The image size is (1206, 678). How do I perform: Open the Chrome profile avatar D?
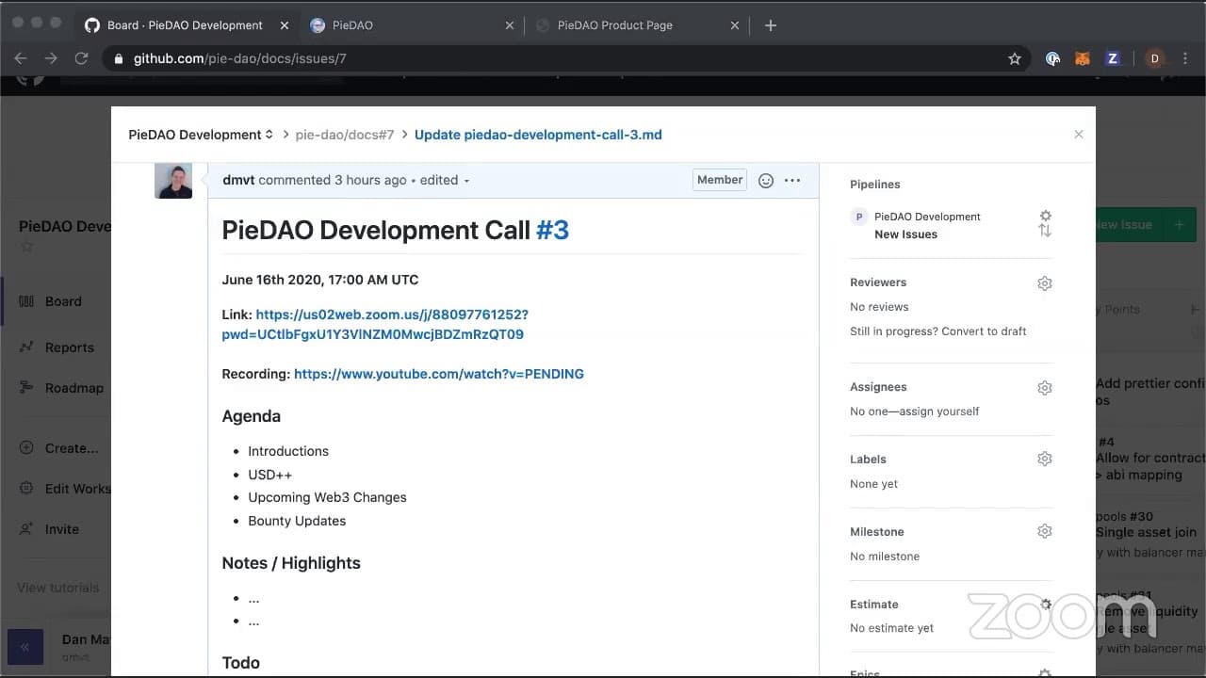tap(1154, 58)
